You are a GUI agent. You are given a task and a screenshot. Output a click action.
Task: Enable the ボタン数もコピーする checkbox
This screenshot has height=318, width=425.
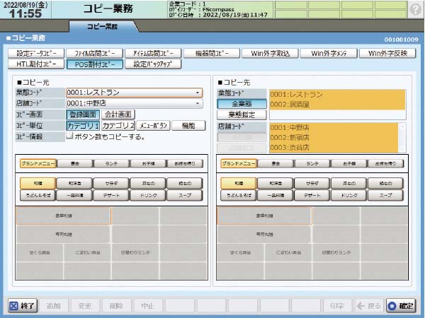[69, 136]
